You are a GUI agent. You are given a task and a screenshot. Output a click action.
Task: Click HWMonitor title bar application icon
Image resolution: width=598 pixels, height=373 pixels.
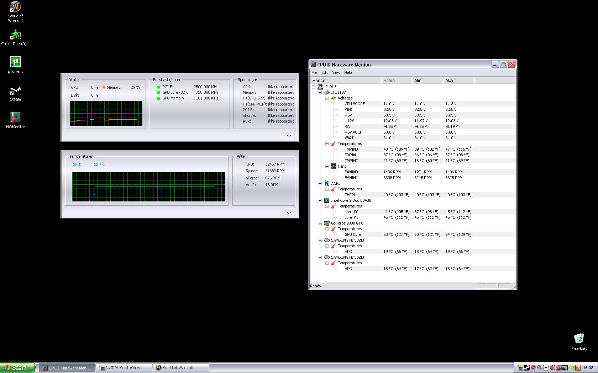tap(313, 64)
